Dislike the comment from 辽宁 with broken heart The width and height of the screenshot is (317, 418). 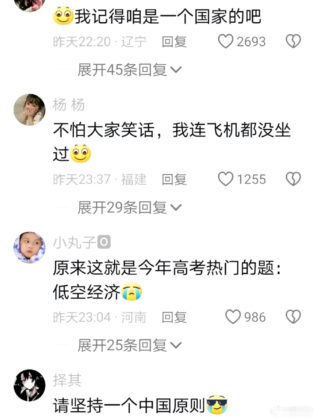[x=293, y=41]
